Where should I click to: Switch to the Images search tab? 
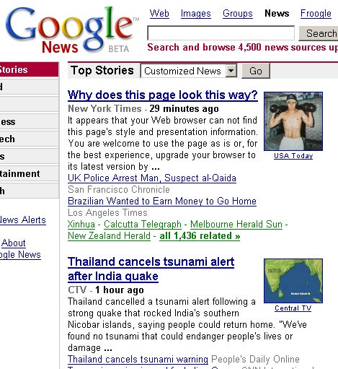(x=196, y=14)
